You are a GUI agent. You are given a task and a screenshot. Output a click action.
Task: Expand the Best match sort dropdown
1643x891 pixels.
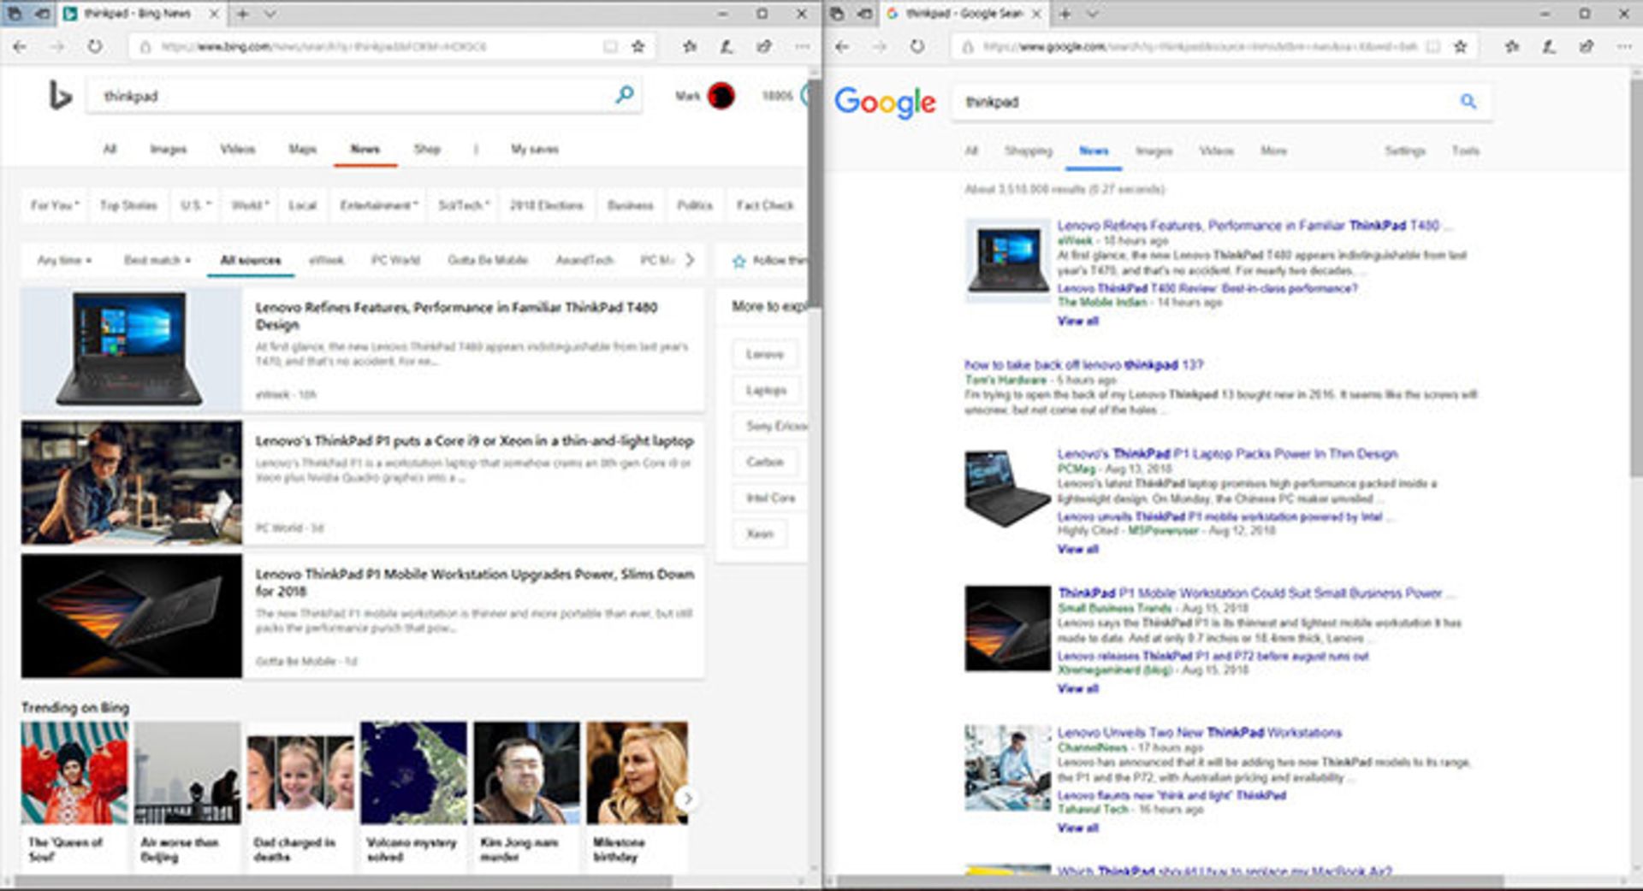(x=157, y=260)
